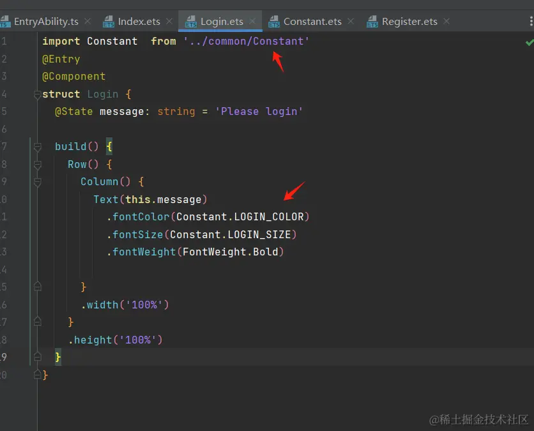
Task: Click the Column closing brace fold marker
Action: tap(38, 286)
